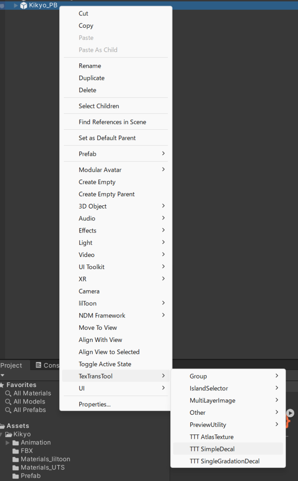Click Create Empty Parent
The image size is (298, 481).
[x=107, y=194]
